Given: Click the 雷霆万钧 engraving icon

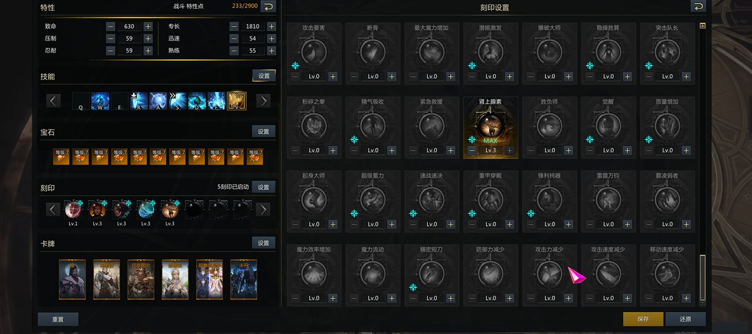Looking at the screenshot, I should 609,200.
